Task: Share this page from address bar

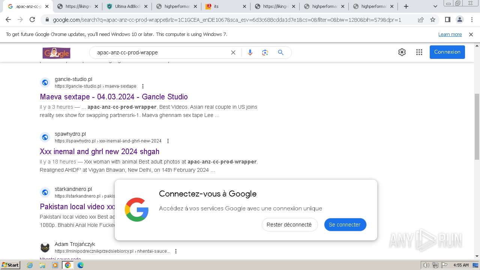Action: pyautogui.click(x=421, y=19)
